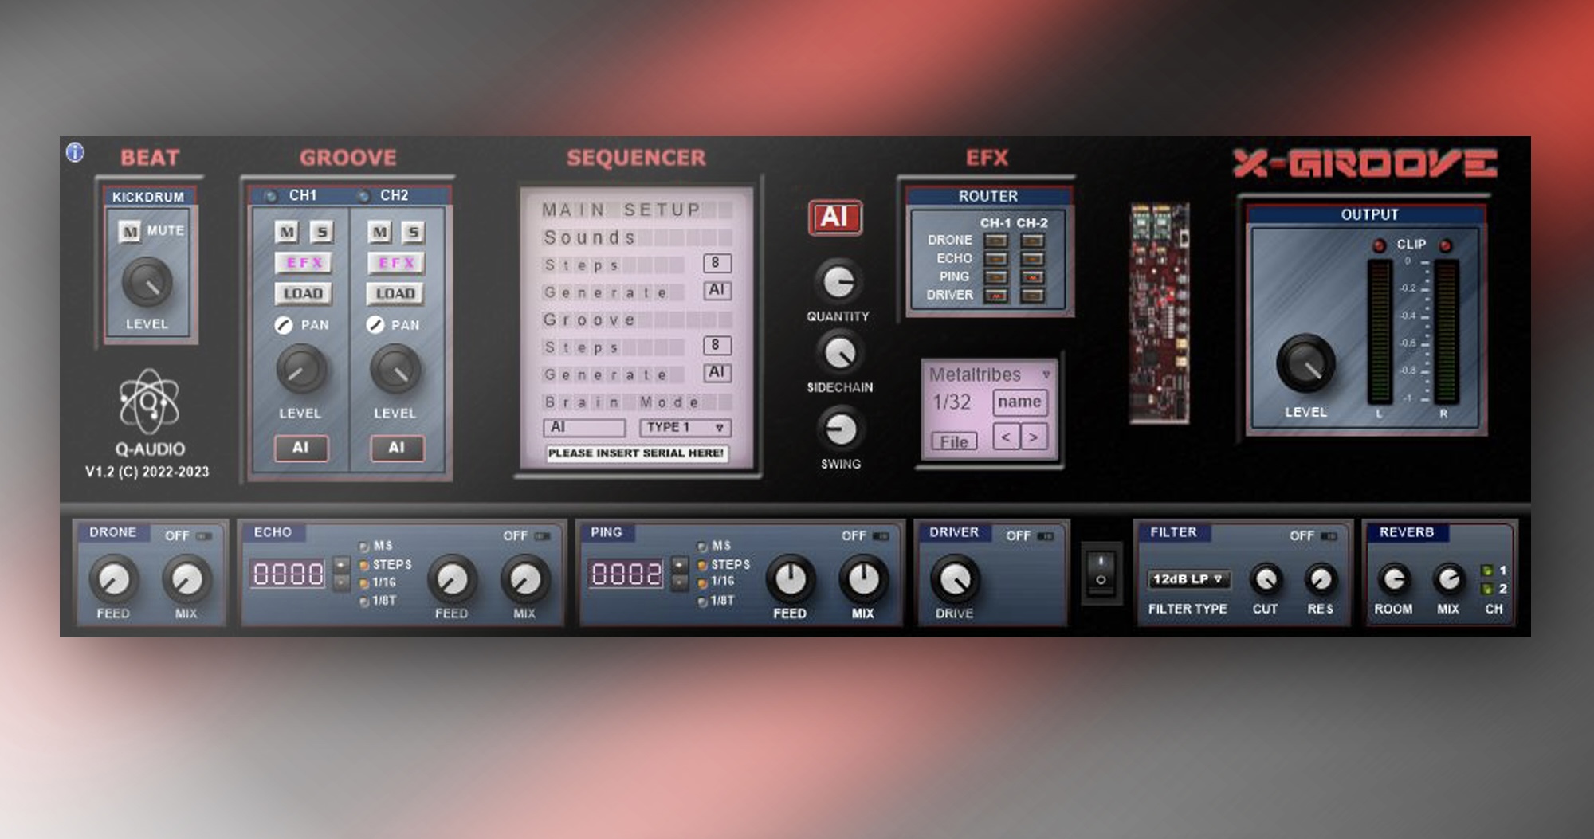Viewport: 1594px width, 839px height.
Task: Click the Brain Mode AI field
Action: click(x=584, y=428)
